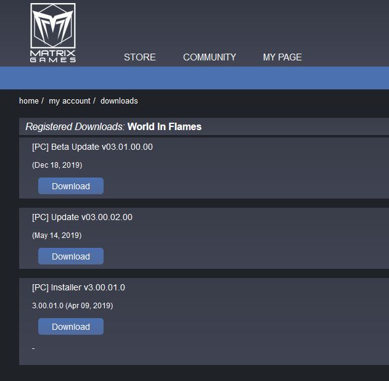Viewport: 389px width, 381px height.
Task: Select the [PC] Update v03.00.02.00 title
Action: coord(82,217)
